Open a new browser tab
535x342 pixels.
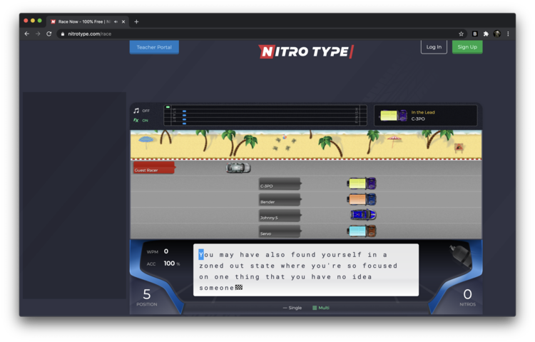click(x=136, y=21)
